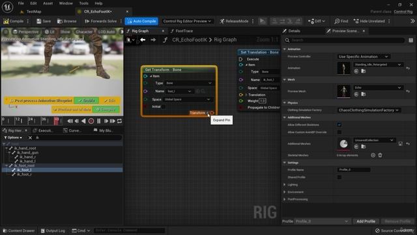The height and width of the screenshot is (235, 417).
Task: Click the Compile toolbar button
Action: pos(13,21)
